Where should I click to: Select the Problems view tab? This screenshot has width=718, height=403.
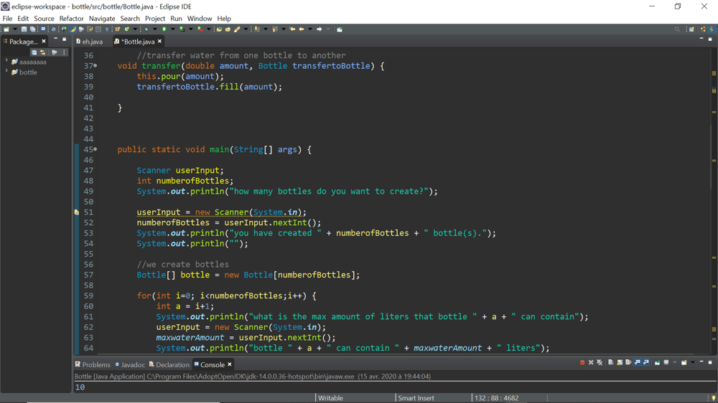[x=93, y=364]
